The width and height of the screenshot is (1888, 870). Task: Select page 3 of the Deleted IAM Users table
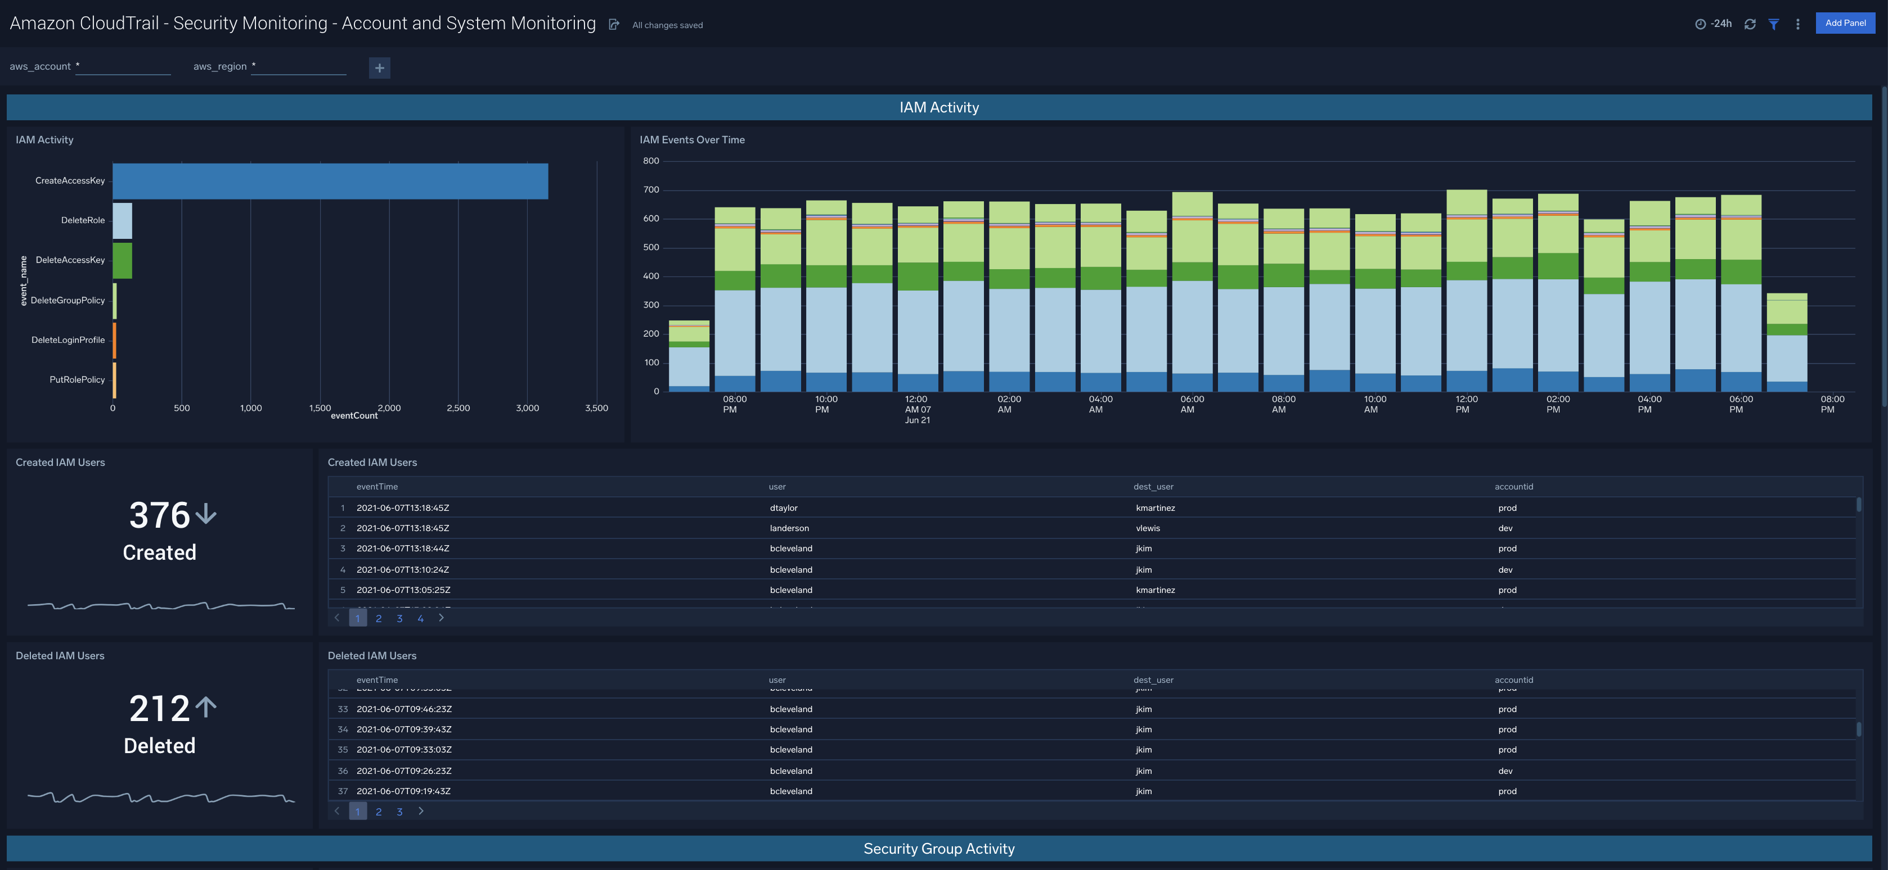399,810
